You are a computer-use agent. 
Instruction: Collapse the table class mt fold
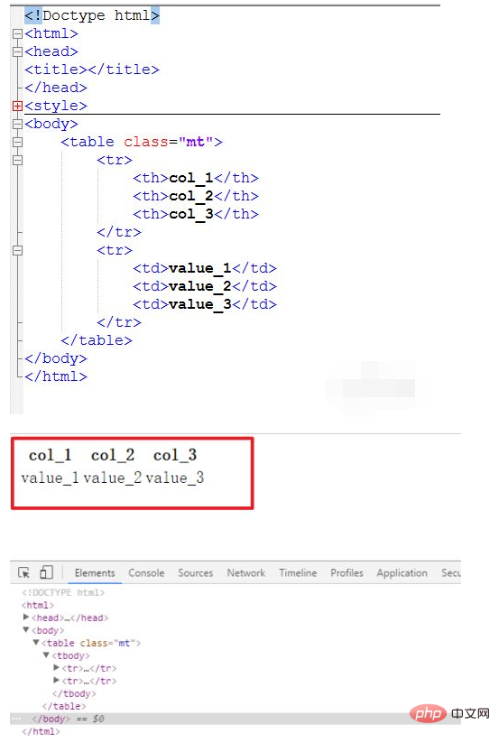click(x=17, y=142)
